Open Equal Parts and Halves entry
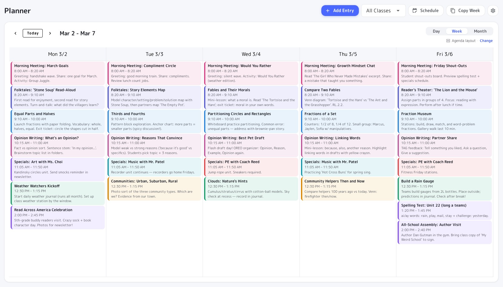The width and height of the screenshot is (503, 287). point(58,121)
